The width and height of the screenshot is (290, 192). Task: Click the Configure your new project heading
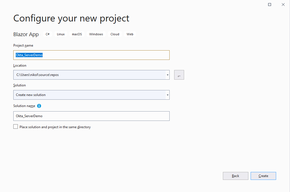(71, 18)
